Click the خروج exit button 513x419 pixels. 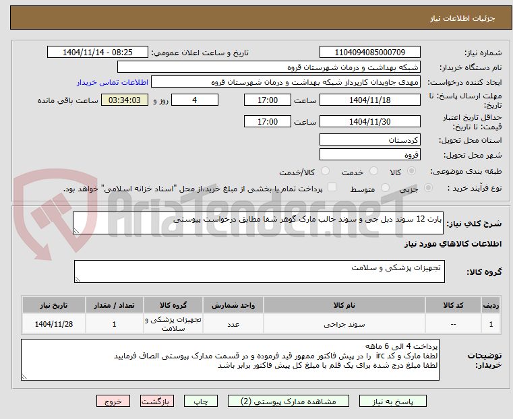pyautogui.click(x=113, y=401)
